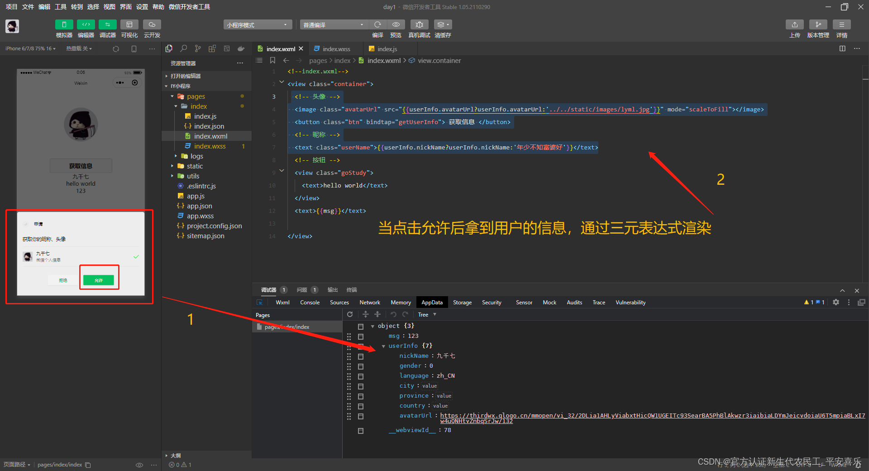Click the 获取信息 button in simulator
Screen dimensions: 869x471
tap(81, 166)
